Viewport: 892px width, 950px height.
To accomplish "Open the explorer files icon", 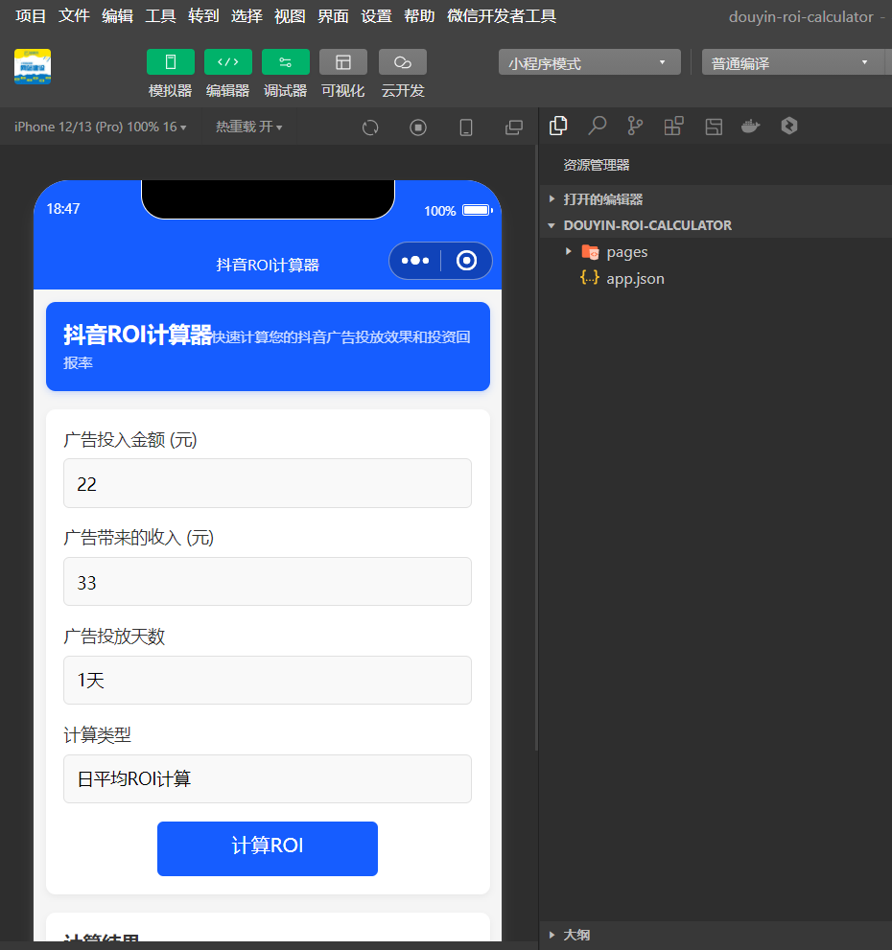I will click(558, 126).
